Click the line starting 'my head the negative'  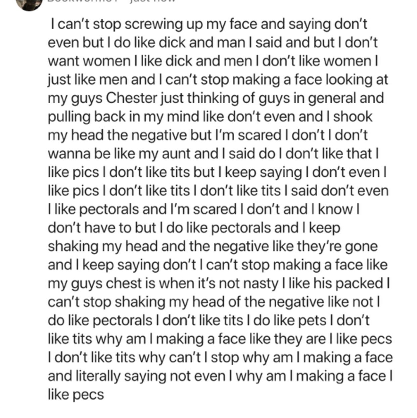pos(208,135)
